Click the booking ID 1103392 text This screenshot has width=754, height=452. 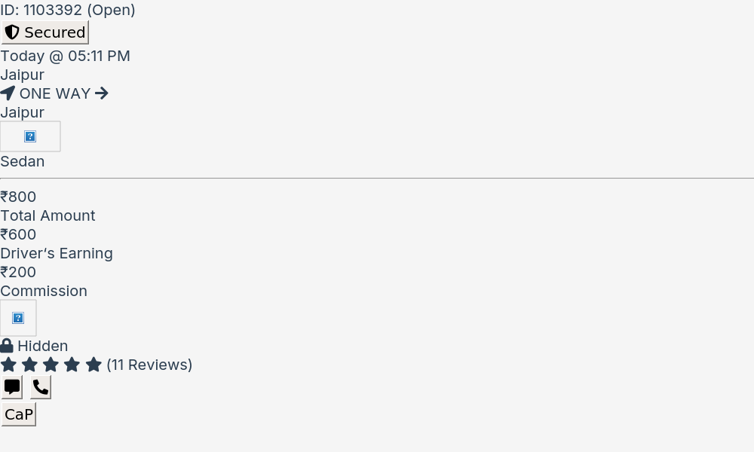(x=68, y=10)
